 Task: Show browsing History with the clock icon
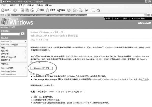click(69, 10)
